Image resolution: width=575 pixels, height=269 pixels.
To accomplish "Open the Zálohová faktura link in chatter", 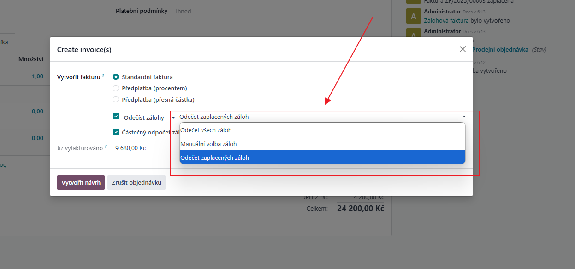I will 446,21.
